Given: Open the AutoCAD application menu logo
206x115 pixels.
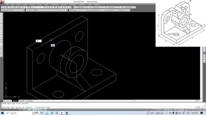Looking at the screenshot, I should [x=2, y=2].
